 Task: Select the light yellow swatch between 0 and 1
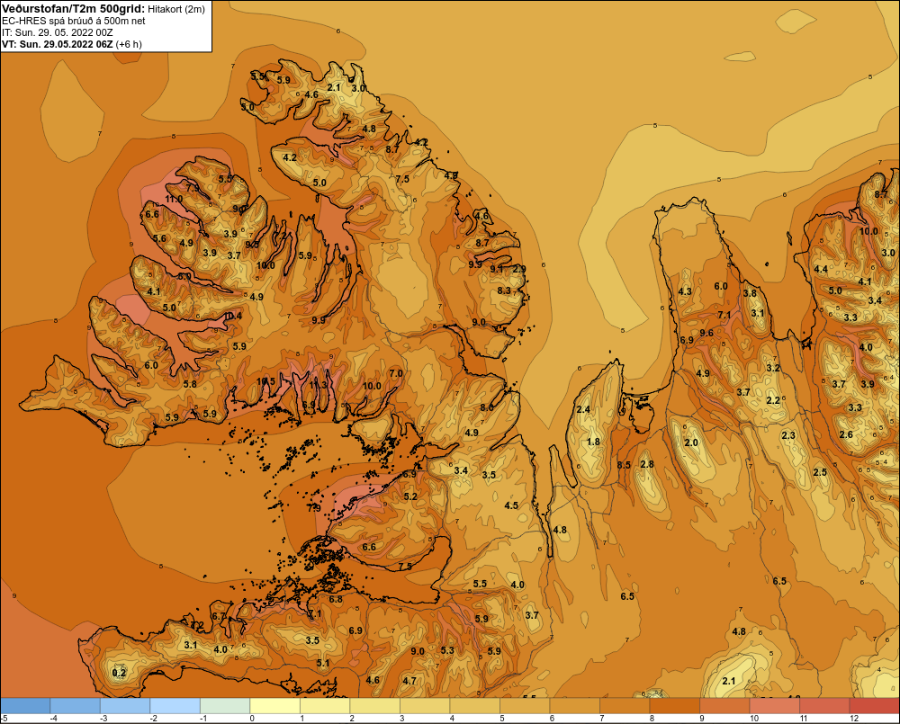(274, 706)
